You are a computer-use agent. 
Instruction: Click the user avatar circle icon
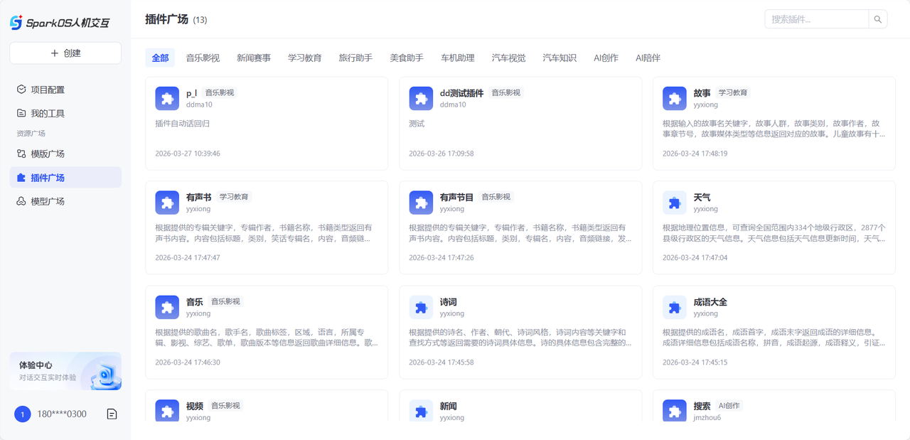[x=23, y=414]
